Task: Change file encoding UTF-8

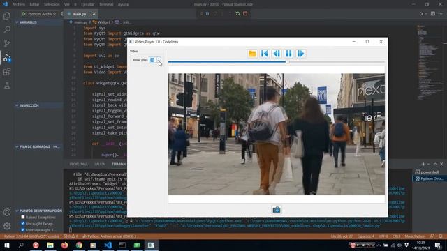Action: tap(383, 236)
